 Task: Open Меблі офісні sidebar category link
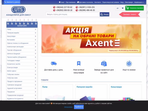coord(11,71)
